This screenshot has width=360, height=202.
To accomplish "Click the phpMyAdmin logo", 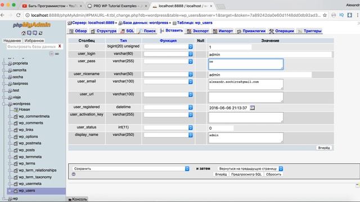I will click(32, 25).
